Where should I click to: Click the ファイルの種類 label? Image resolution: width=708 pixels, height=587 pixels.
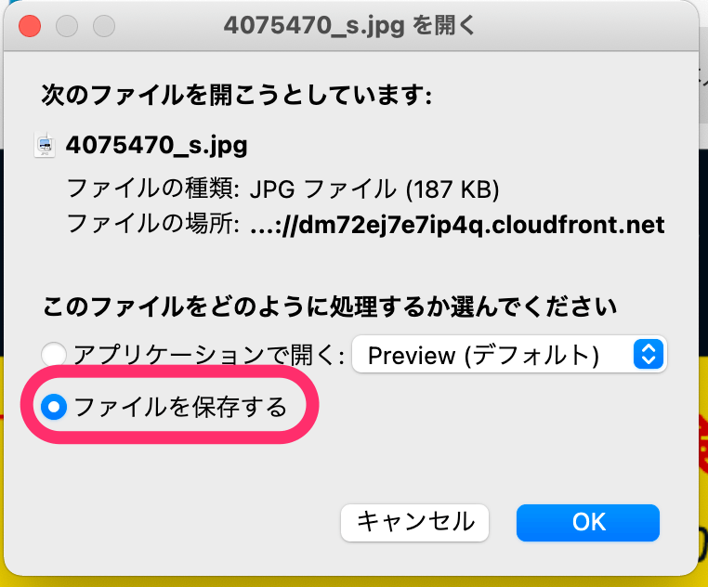(154, 190)
